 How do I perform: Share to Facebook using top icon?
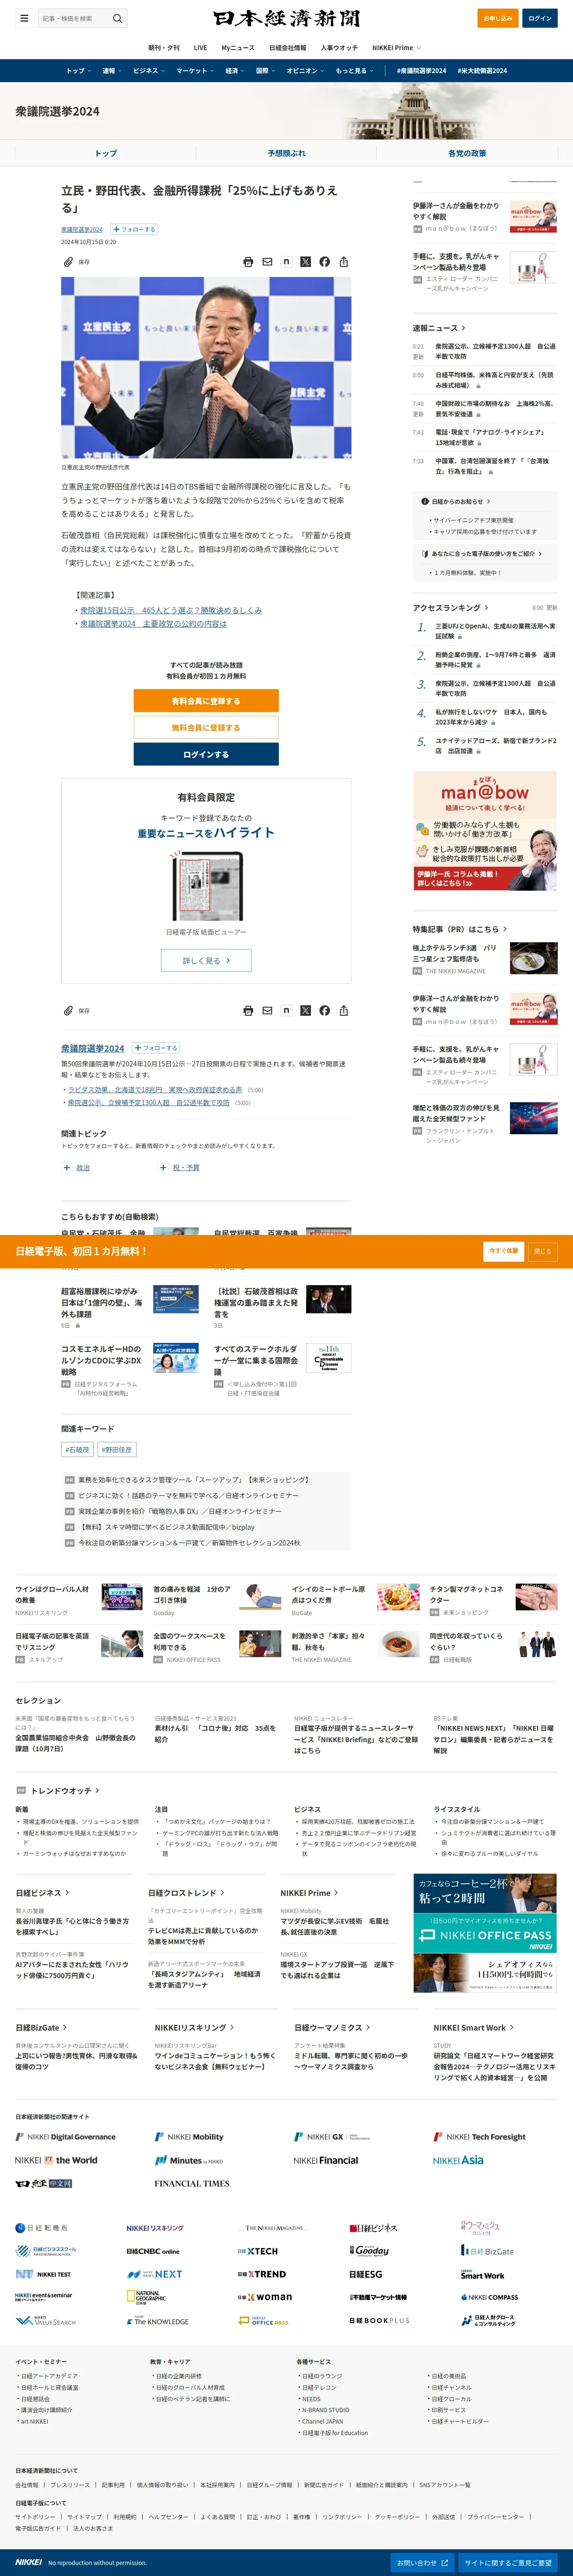(324, 262)
